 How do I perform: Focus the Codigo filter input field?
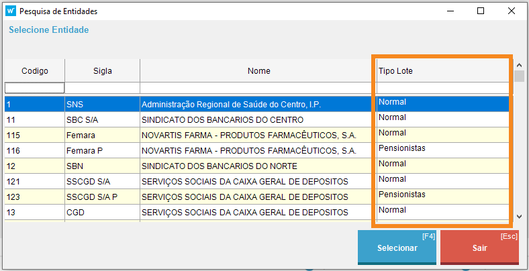pos(35,88)
